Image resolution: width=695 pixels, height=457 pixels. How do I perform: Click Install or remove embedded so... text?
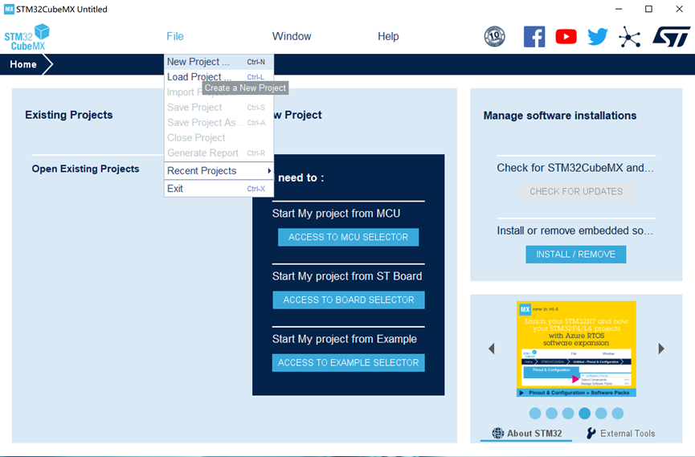[x=574, y=231]
